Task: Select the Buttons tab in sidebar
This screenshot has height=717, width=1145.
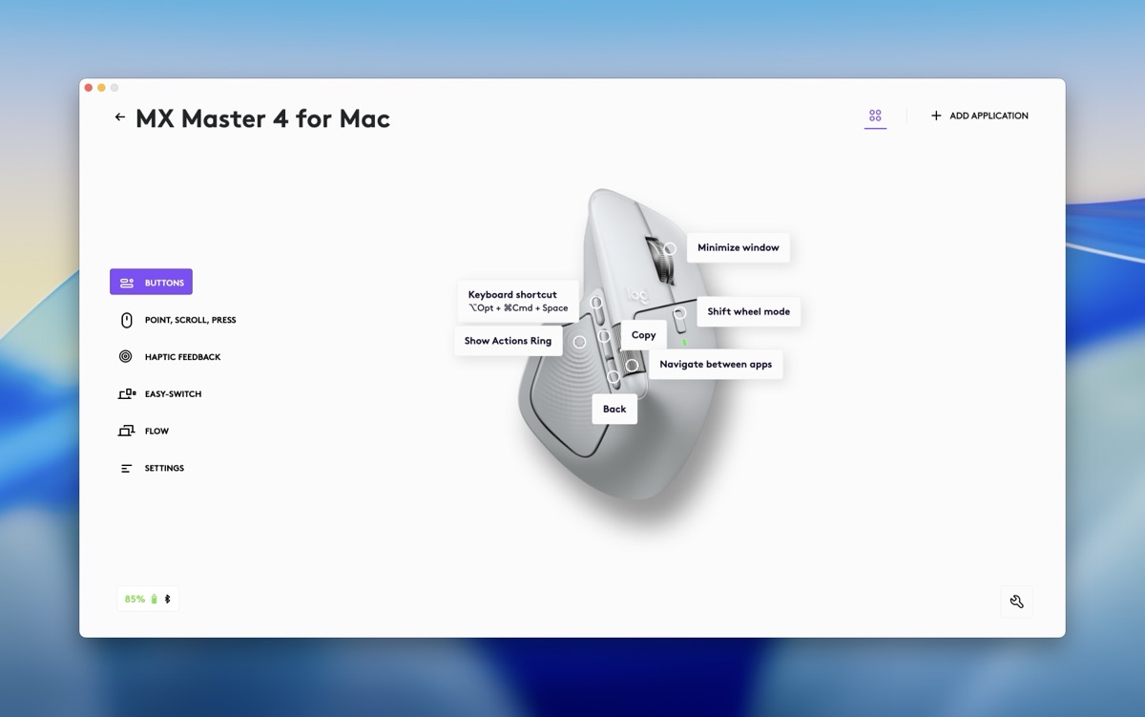Action: (151, 282)
